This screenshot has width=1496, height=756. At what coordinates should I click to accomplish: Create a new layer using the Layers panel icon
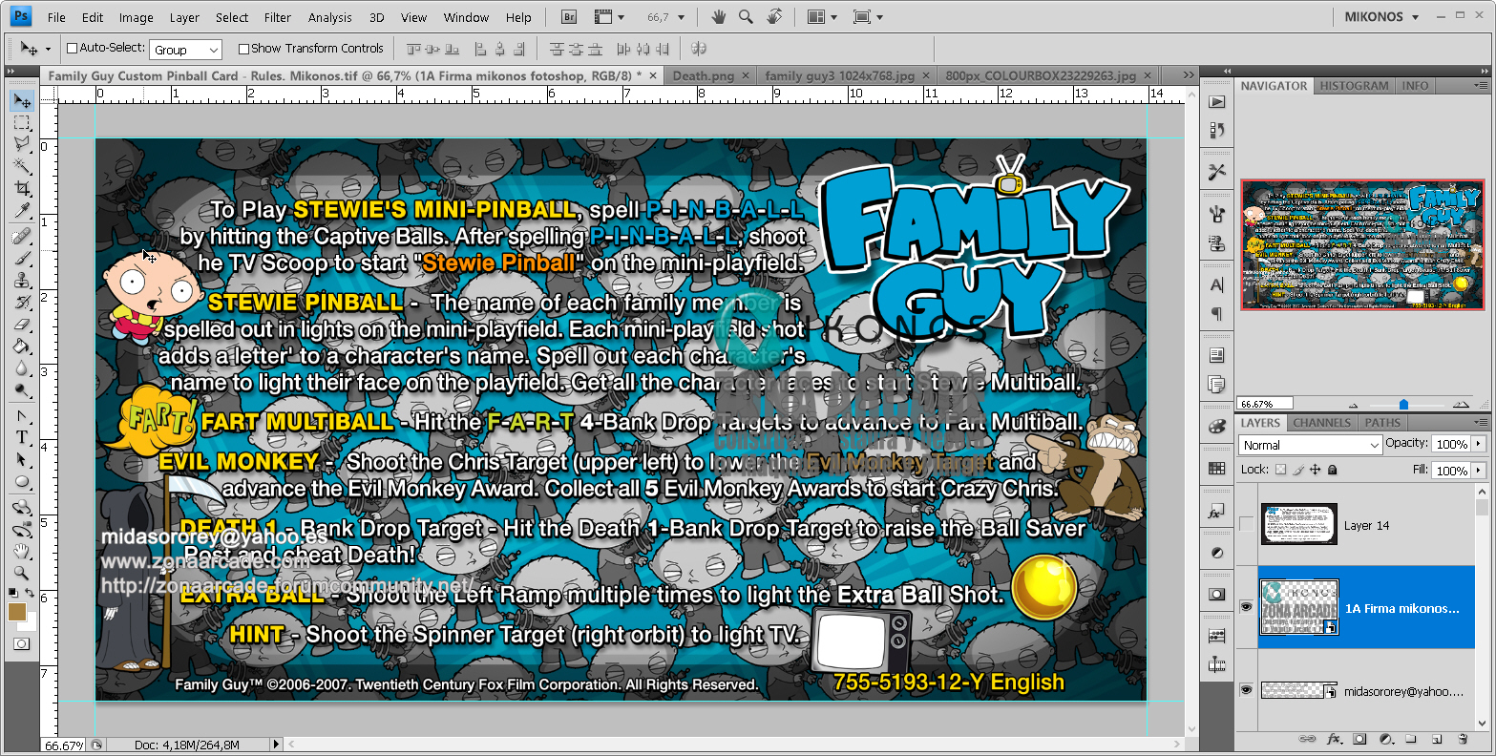[1436, 739]
